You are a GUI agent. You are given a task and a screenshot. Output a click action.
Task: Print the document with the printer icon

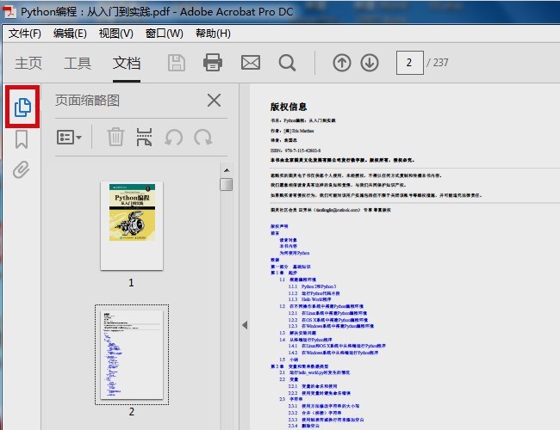pos(214,63)
